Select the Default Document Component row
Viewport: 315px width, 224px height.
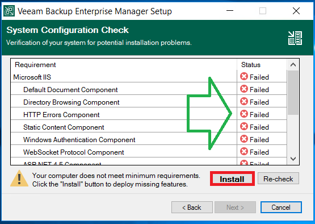[x=149, y=89]
